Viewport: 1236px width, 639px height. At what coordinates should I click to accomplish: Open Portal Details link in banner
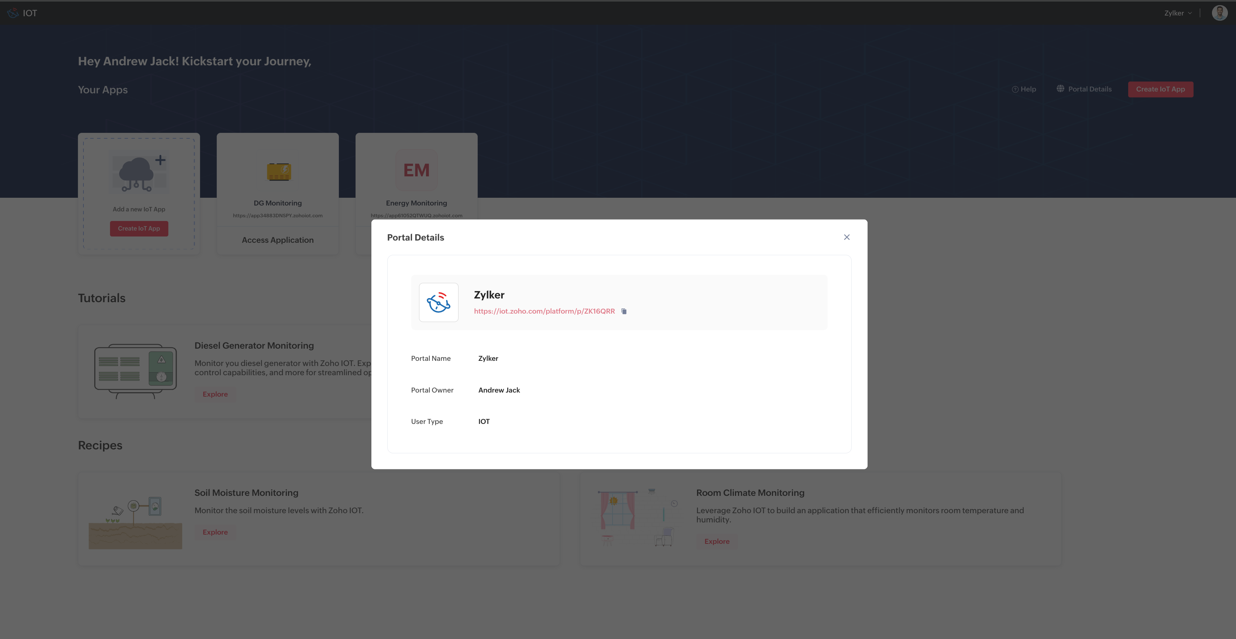pyautogui.click(x=1090, y=89)
